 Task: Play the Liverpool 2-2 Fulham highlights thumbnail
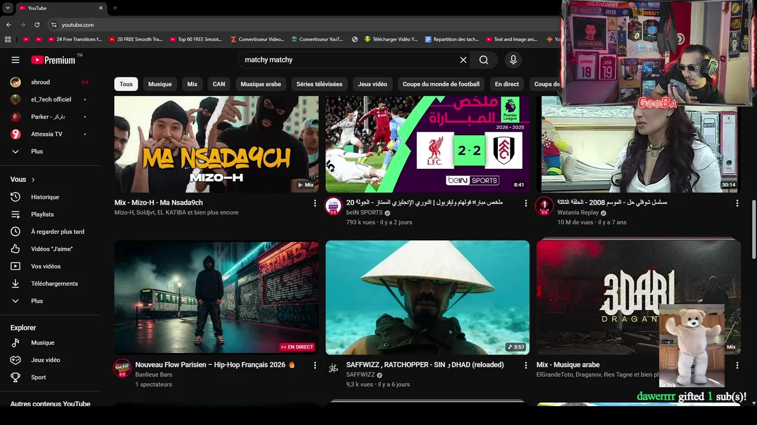click(x=428, y=144)
